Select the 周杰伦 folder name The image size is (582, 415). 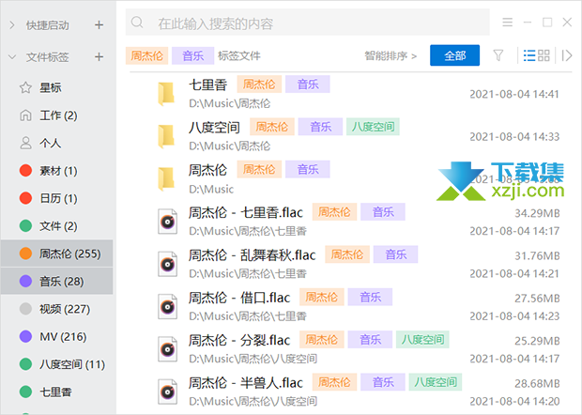[x=207, y=170]
